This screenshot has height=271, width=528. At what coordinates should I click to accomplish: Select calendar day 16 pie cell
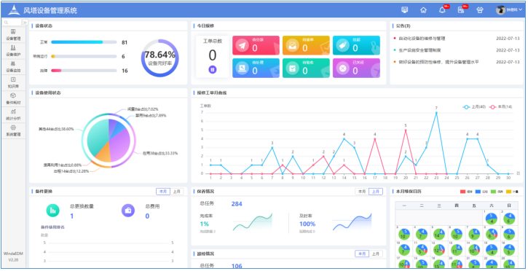(x=508, y=249)
